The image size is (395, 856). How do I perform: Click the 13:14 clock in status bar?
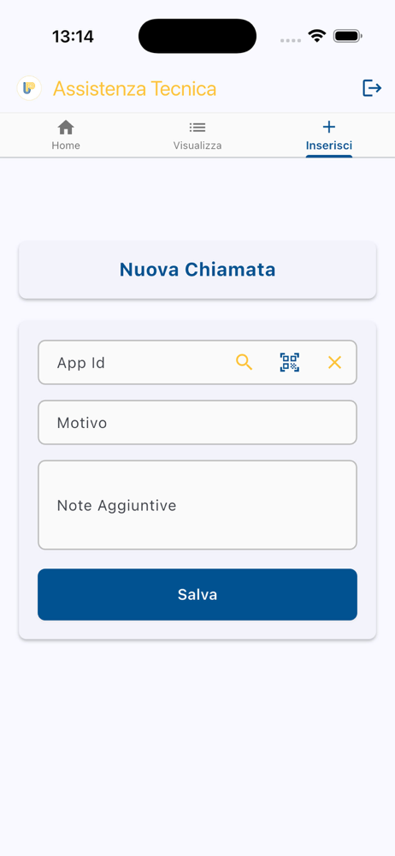pyautogui.click(x=74, y=37)
